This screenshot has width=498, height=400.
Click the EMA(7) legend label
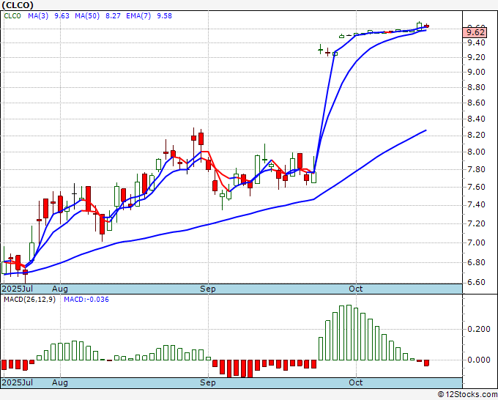pos(138,16)
